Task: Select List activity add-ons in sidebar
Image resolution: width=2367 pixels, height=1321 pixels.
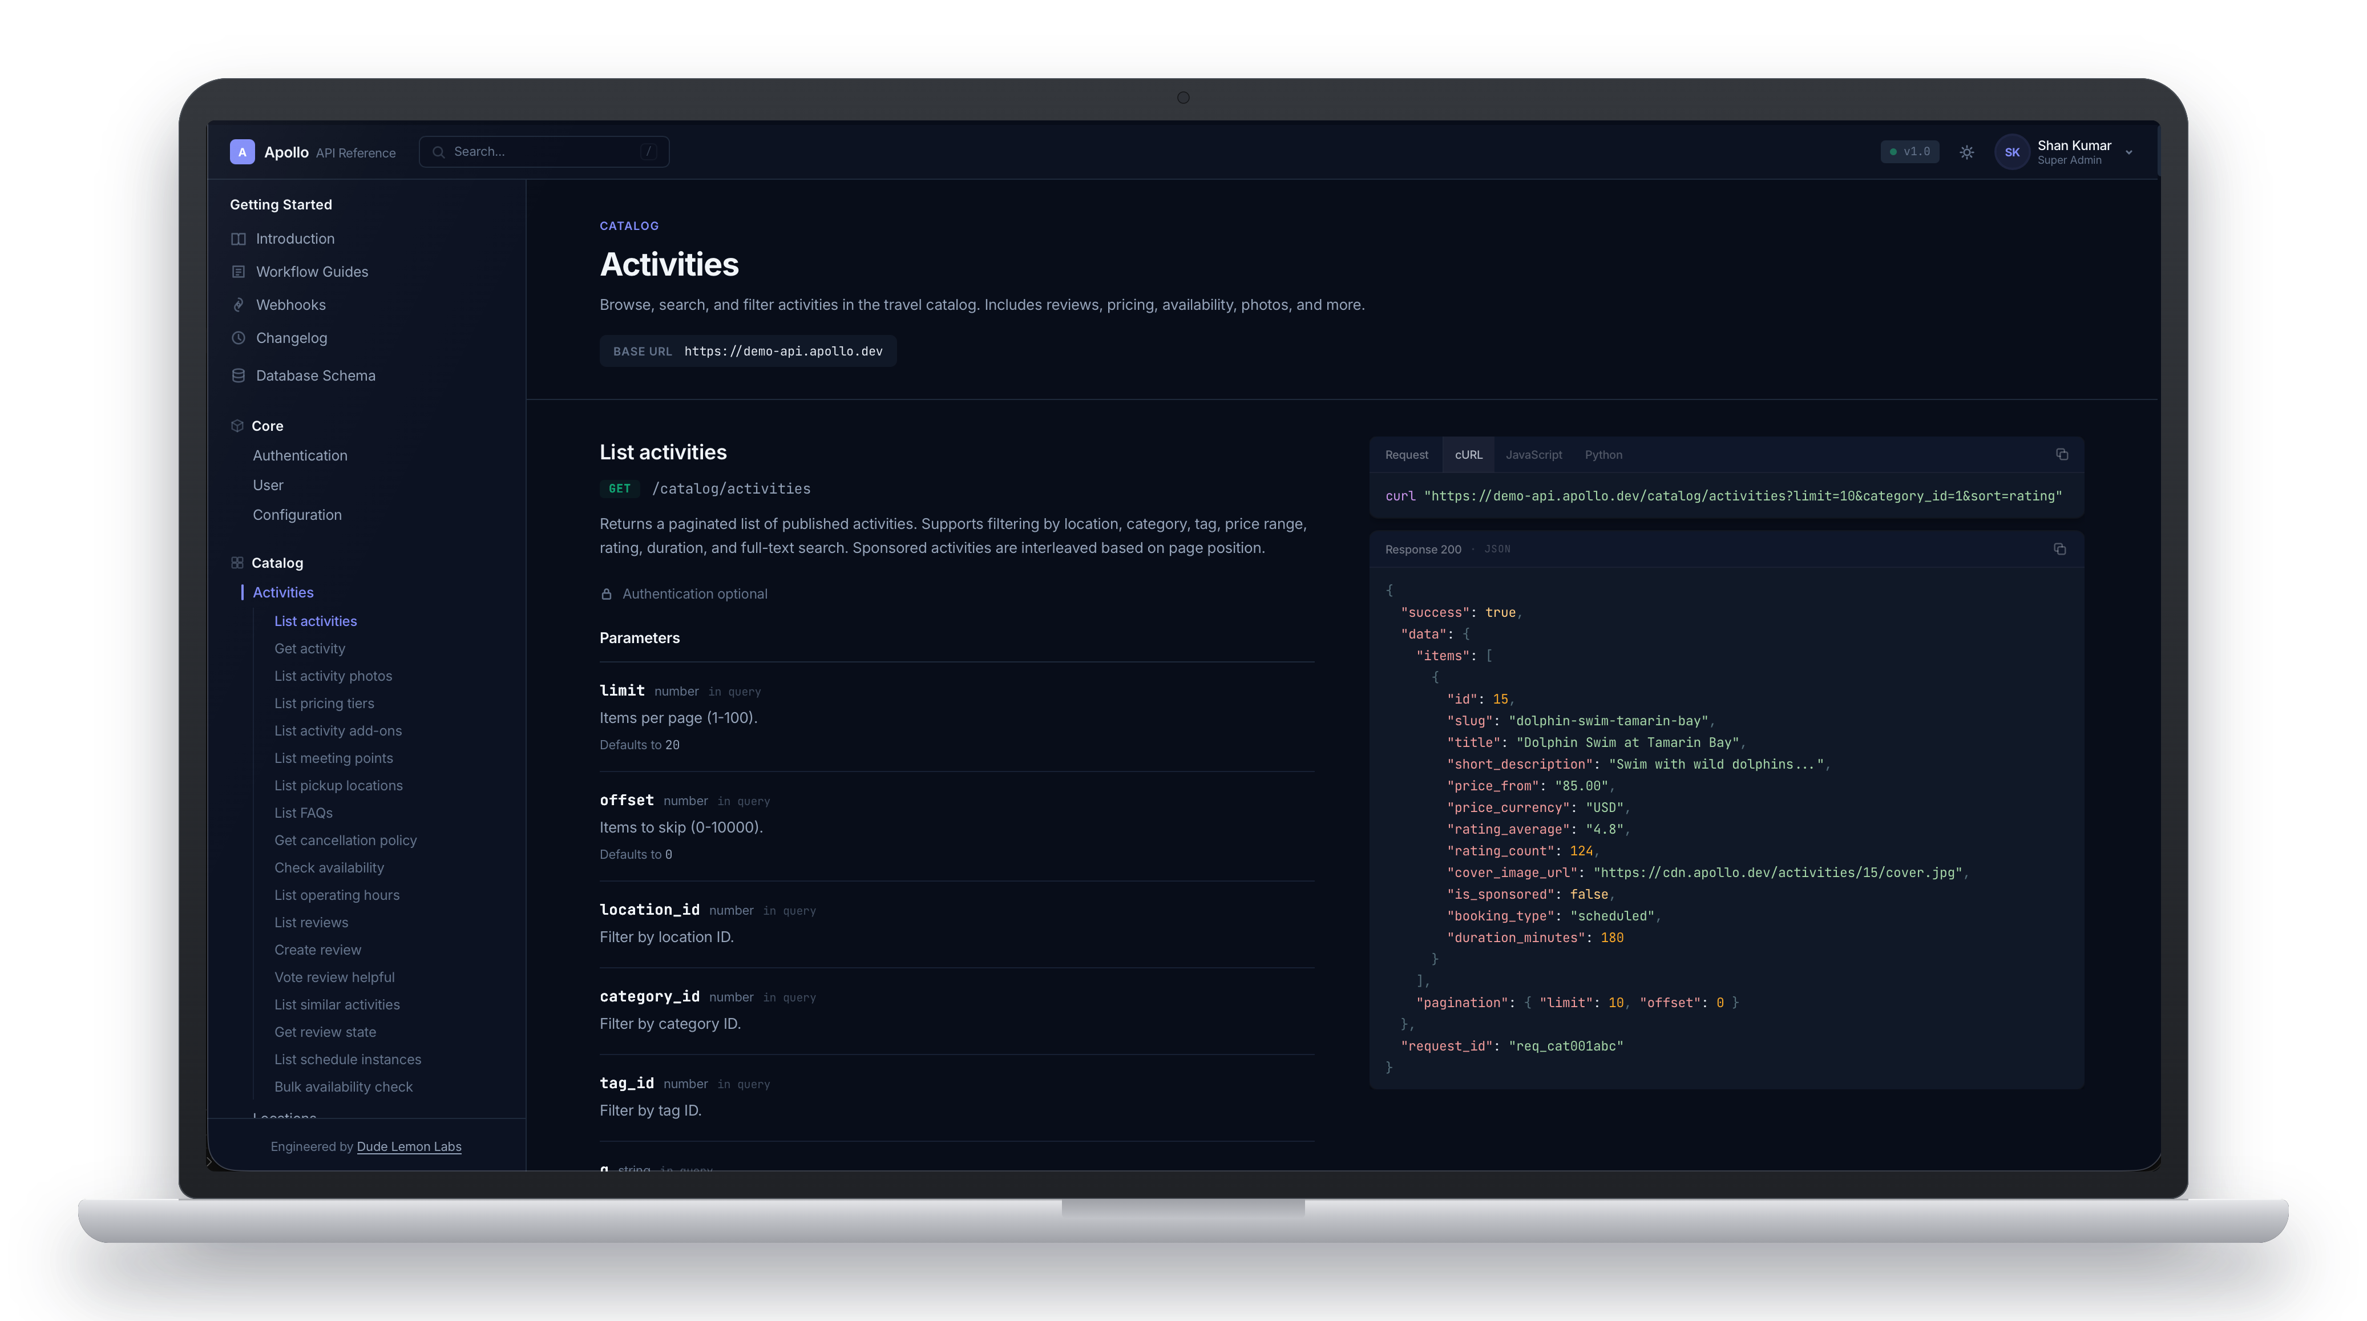Action: 337,731
